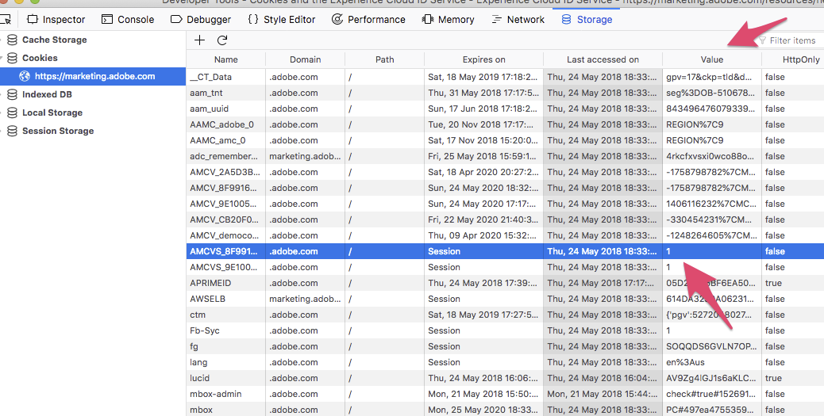824x416 pixels.
Task: Click the Cache Storage database icon
Action: point(12,40)
